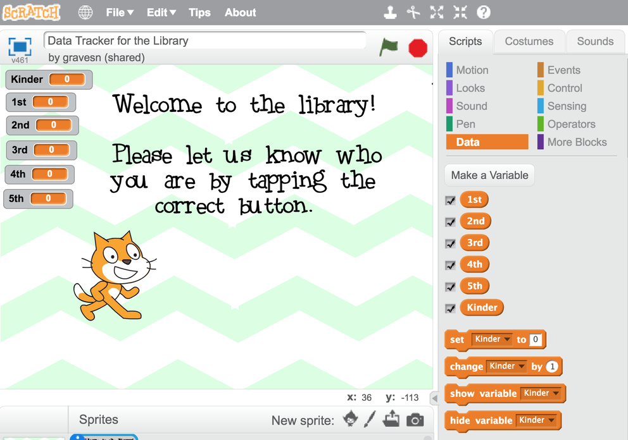
Task: Uncheck the 5th variable checkbox
Action: tap(451, 287)
